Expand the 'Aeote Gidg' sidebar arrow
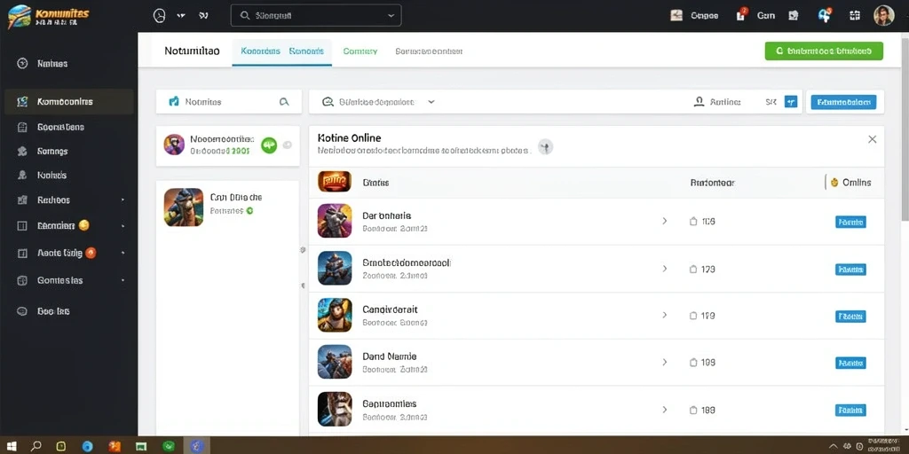The height and width of the screenshot is (454, 909). (x=123, y=253)
